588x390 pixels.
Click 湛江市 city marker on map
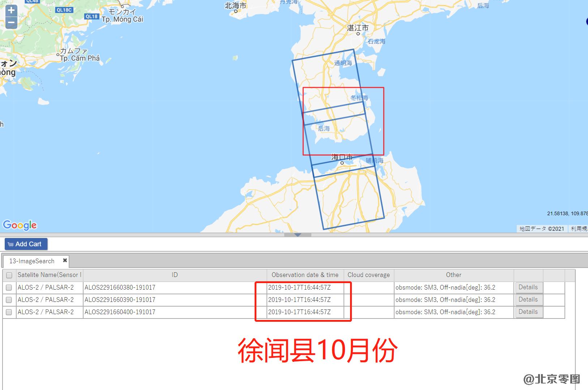pos(358,34)
